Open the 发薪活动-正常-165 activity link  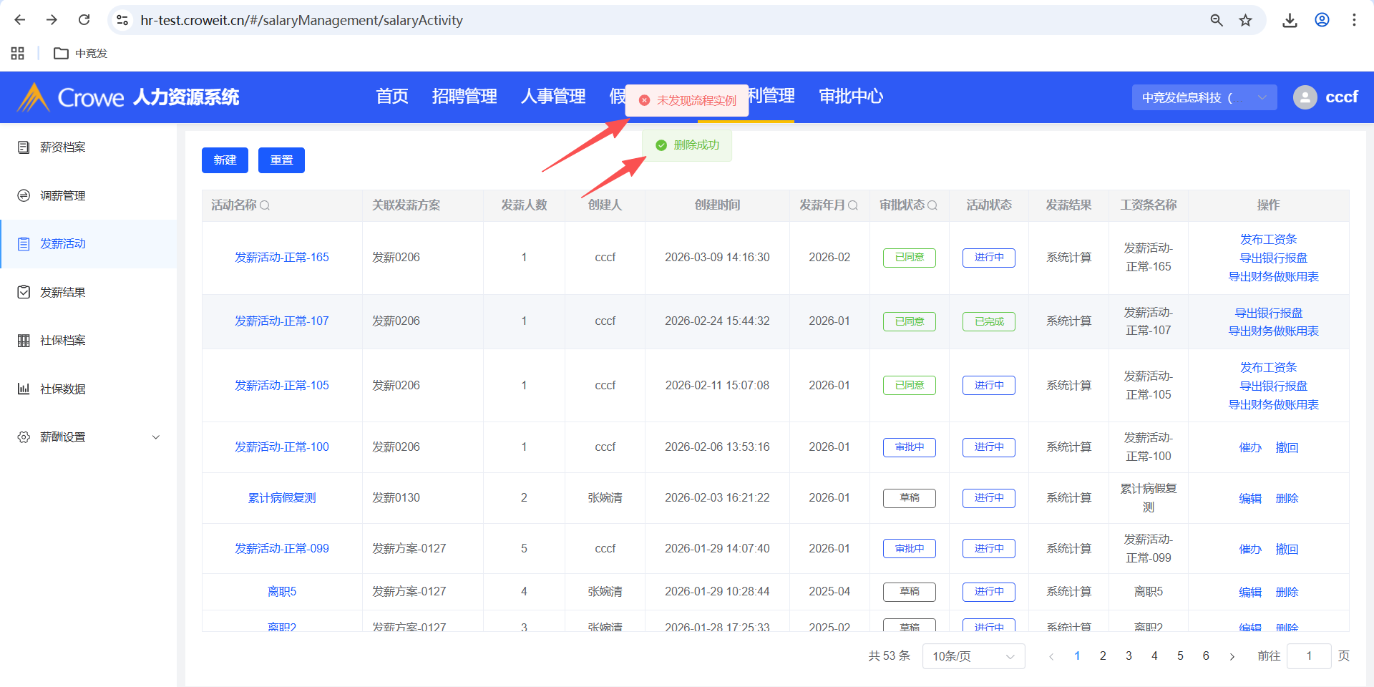[282, 257]
